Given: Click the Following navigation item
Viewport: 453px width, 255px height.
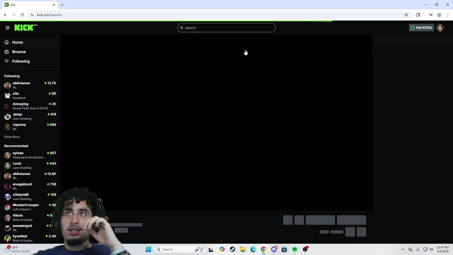Looking at the screenshot, I should (30, 61).
